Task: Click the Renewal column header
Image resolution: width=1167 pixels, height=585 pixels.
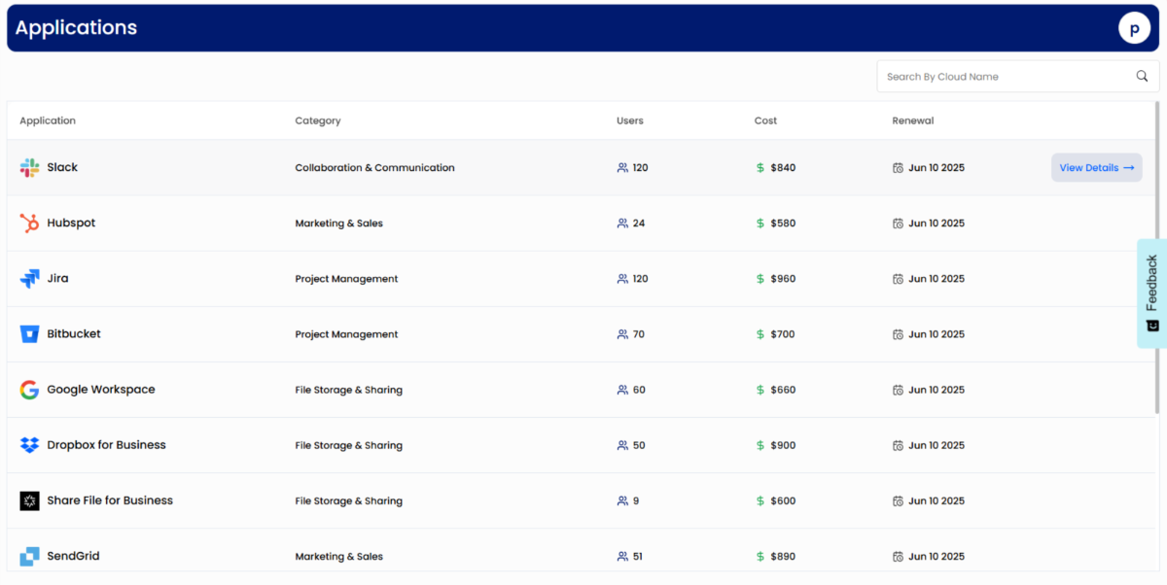Action: (913, 121)
